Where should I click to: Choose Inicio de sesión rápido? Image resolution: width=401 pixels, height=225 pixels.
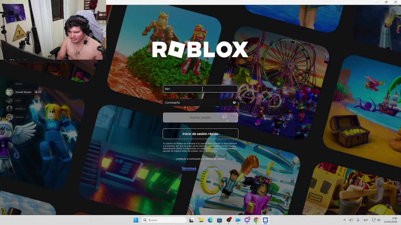200,134
